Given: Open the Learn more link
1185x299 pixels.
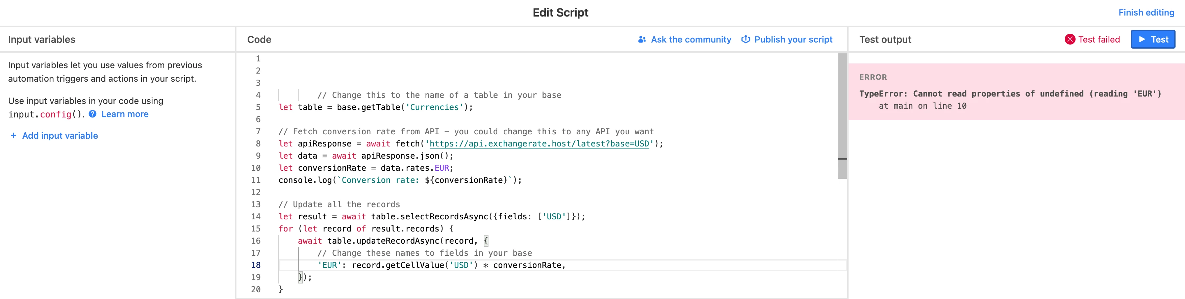Looking at the screenshot, I should (125, 114).
